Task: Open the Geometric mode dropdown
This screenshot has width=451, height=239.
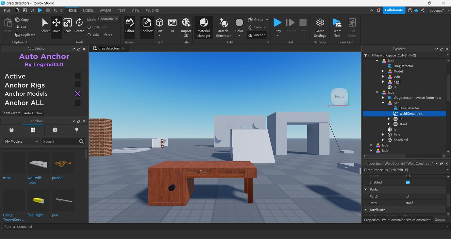Action: click(108, 19)
